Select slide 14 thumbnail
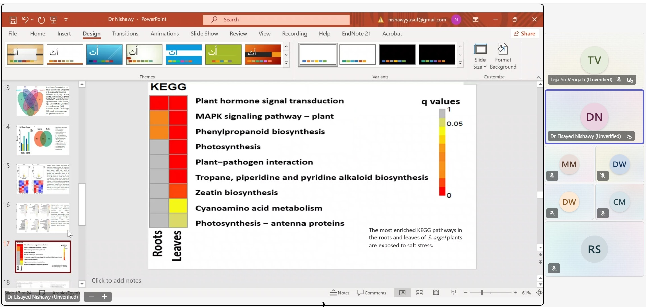The height and width of the screenshot is (307, 646). point(43,140)
